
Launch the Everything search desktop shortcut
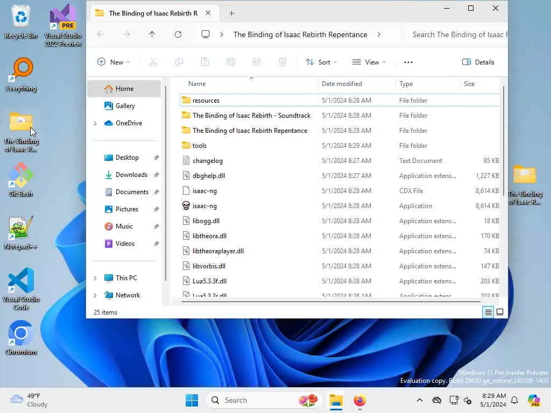pos(21,74)
